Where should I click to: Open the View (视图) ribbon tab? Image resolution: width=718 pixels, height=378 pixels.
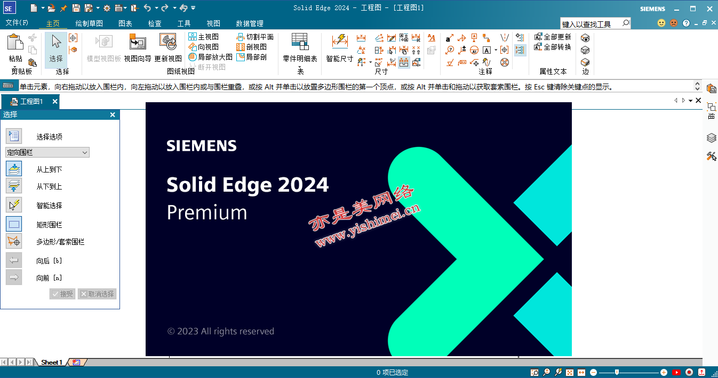(213, 23)
